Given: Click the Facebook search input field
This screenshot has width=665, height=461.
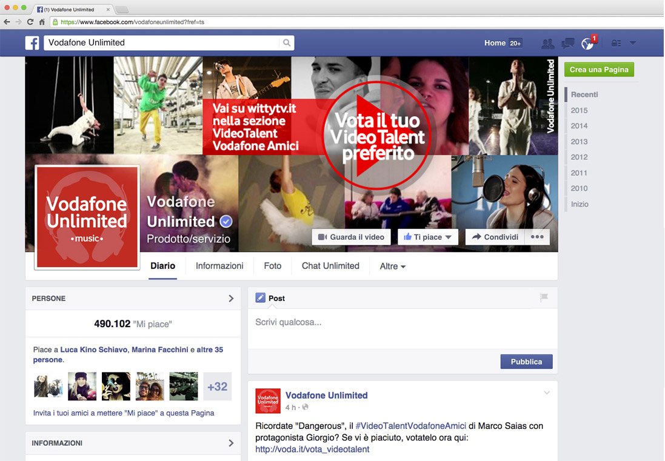Looking at the screenshot, I should [161, 43].
